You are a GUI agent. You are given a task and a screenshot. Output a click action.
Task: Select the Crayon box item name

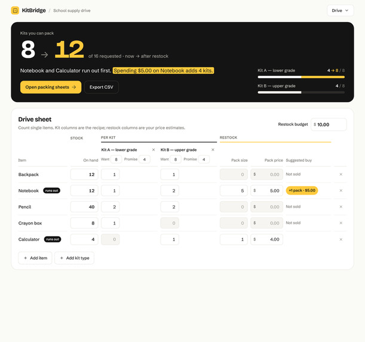(x=30, y=223)
